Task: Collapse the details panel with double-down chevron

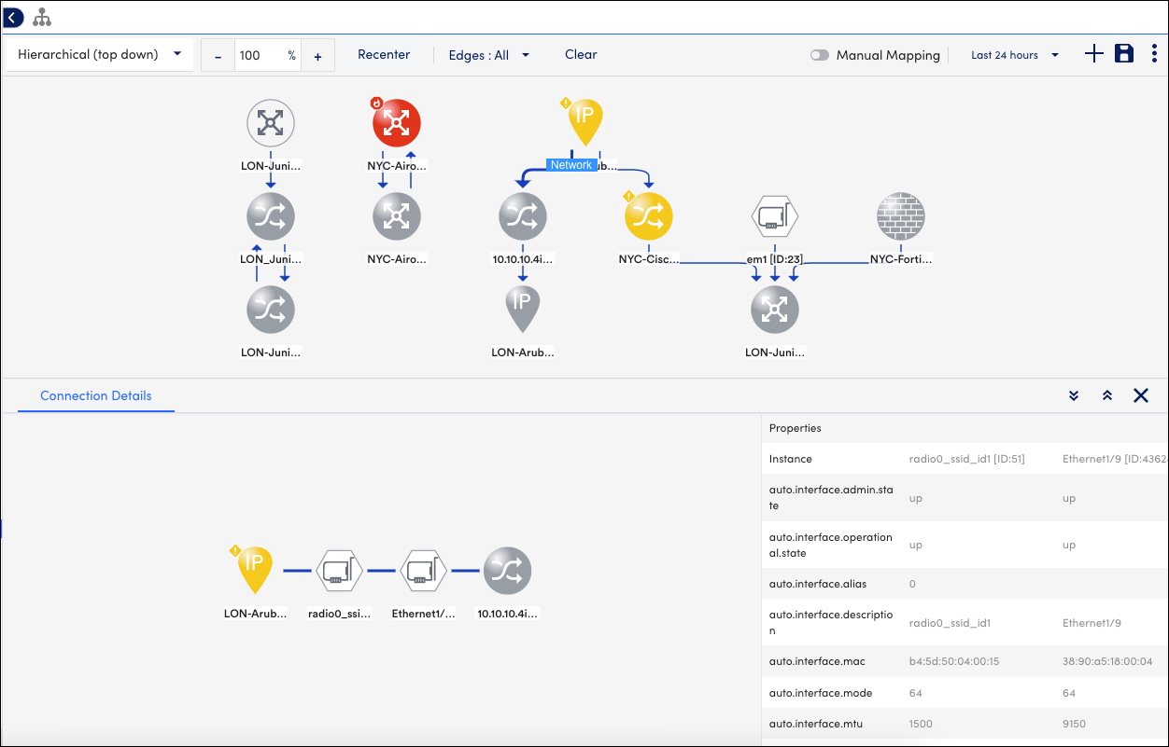Action: (x=1074, y=395)
